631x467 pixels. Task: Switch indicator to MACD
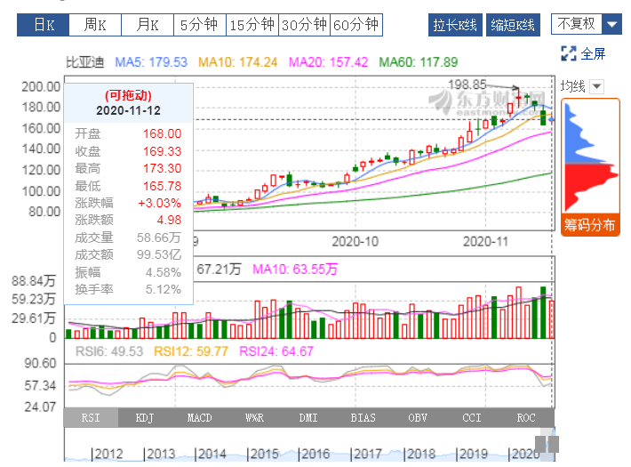pyautogui.click(x=199, y=418)
